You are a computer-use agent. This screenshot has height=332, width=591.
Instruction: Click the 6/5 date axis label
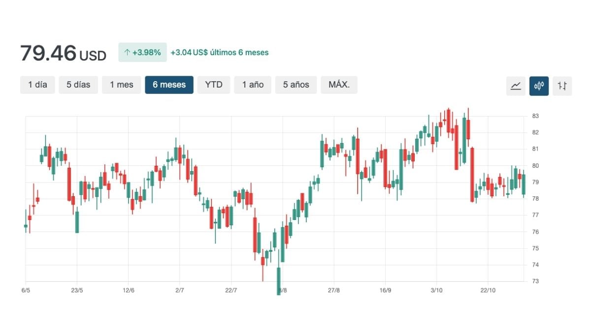pos(26,290)
